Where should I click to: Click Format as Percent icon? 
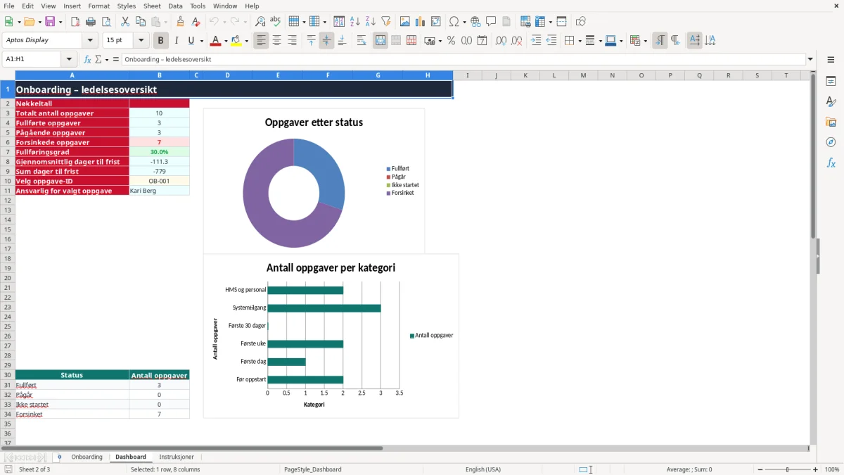pos(451,41)
